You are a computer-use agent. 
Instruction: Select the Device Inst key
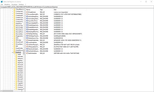click(19, 26)
